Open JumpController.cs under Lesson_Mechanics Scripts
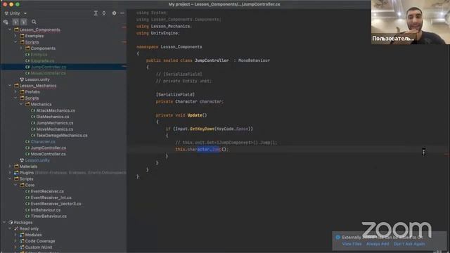This screenshot has height=253, width=450. tap(49, 148)
